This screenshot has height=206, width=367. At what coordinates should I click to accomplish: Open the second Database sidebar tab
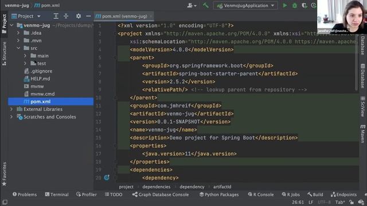pos(362,76)
